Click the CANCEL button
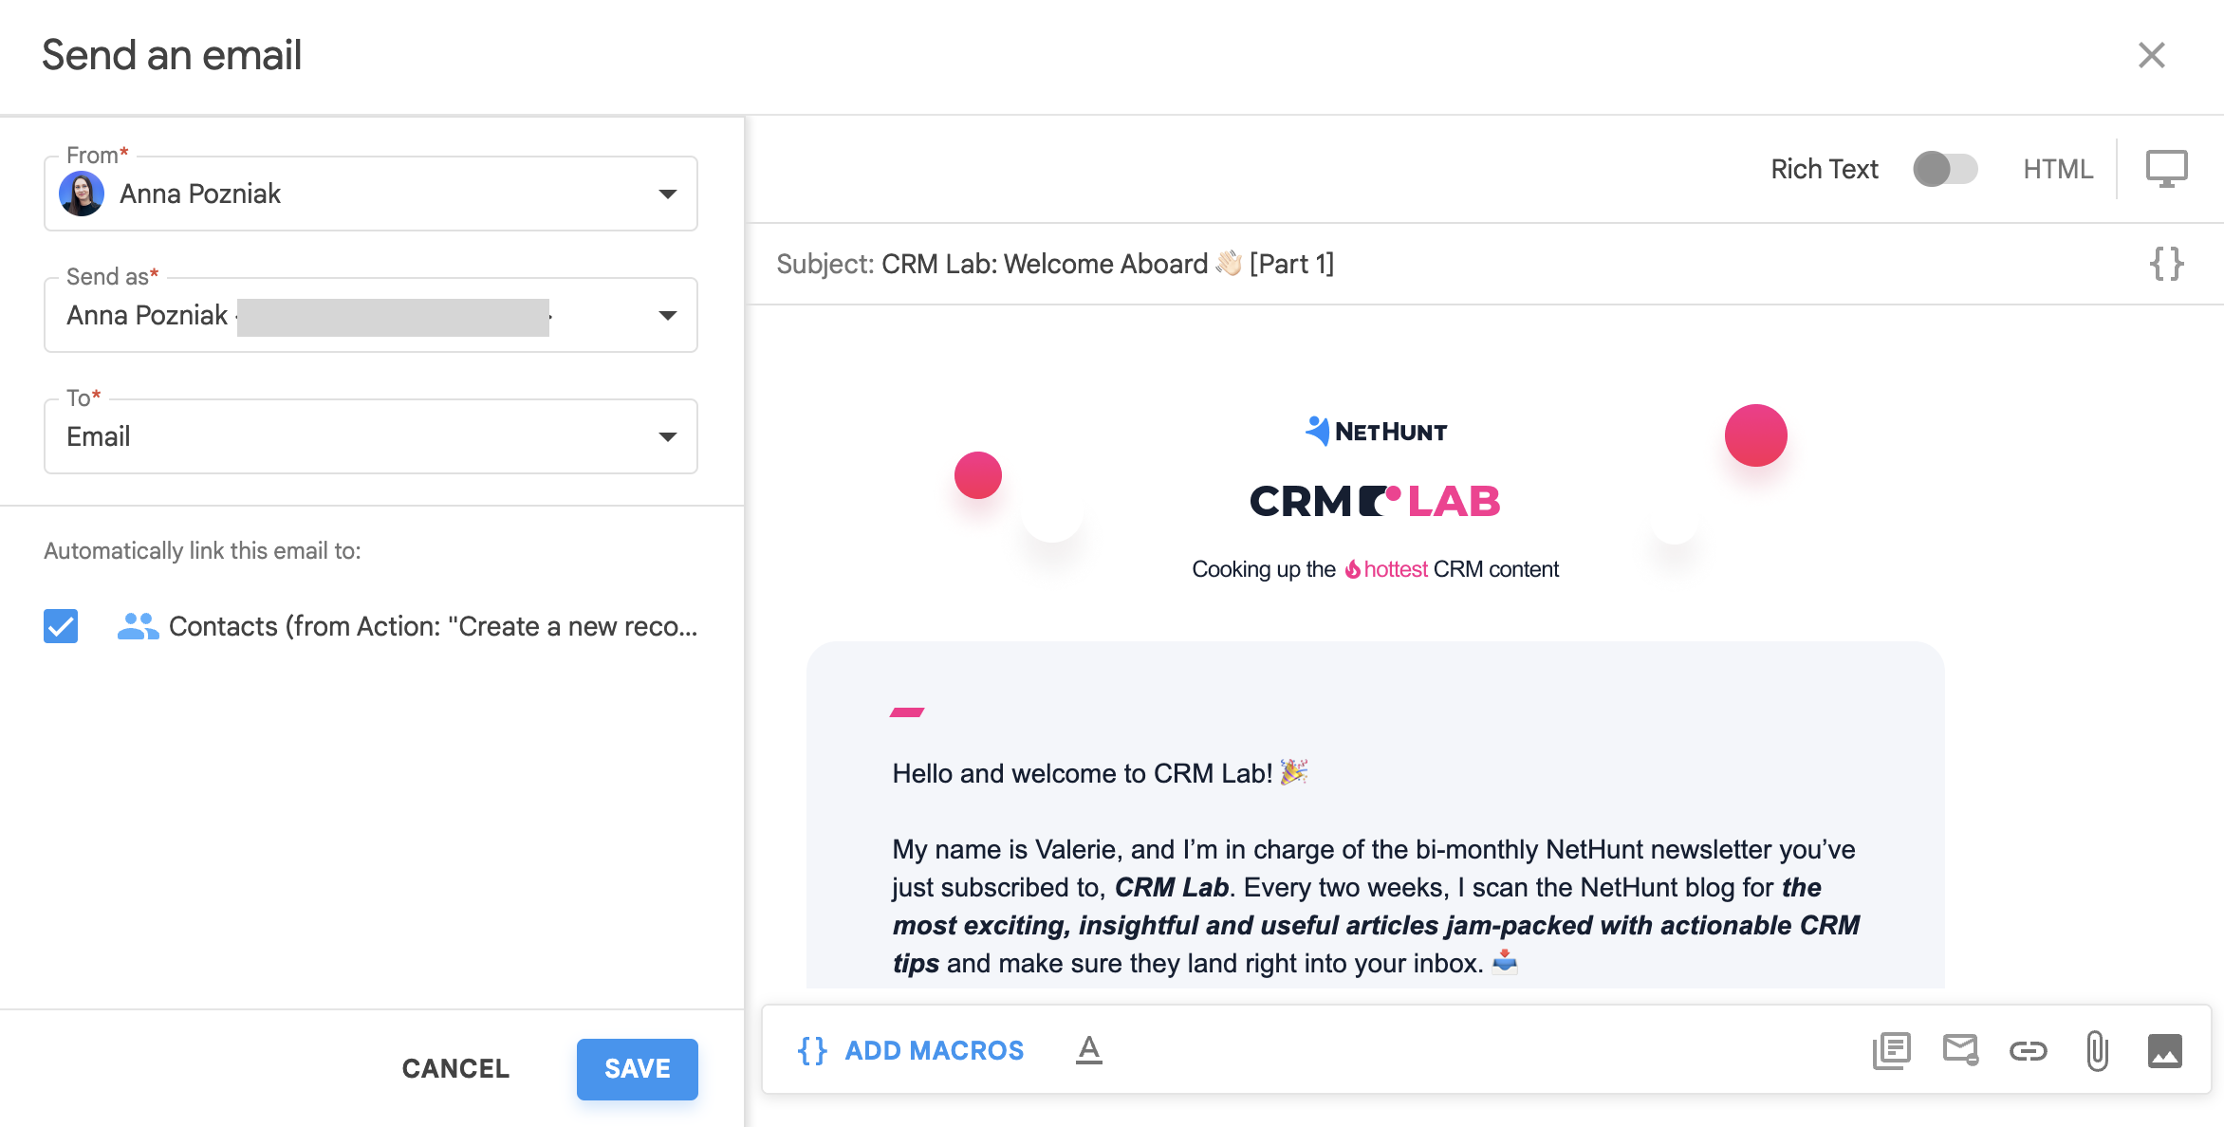This screenshot has height=1127, width=2224. point(455,1068)
